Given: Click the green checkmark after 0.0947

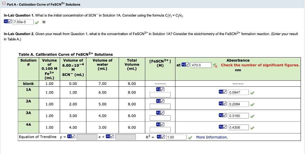Looking at the screenshot, I should (x=252, y=93).
